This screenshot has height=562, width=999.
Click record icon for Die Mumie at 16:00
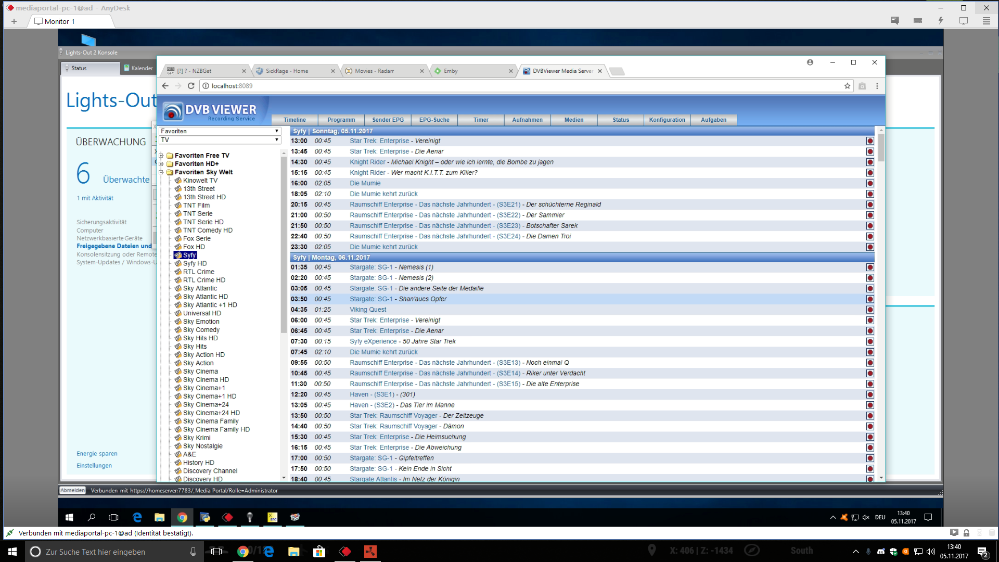click(x=869, y=183)
